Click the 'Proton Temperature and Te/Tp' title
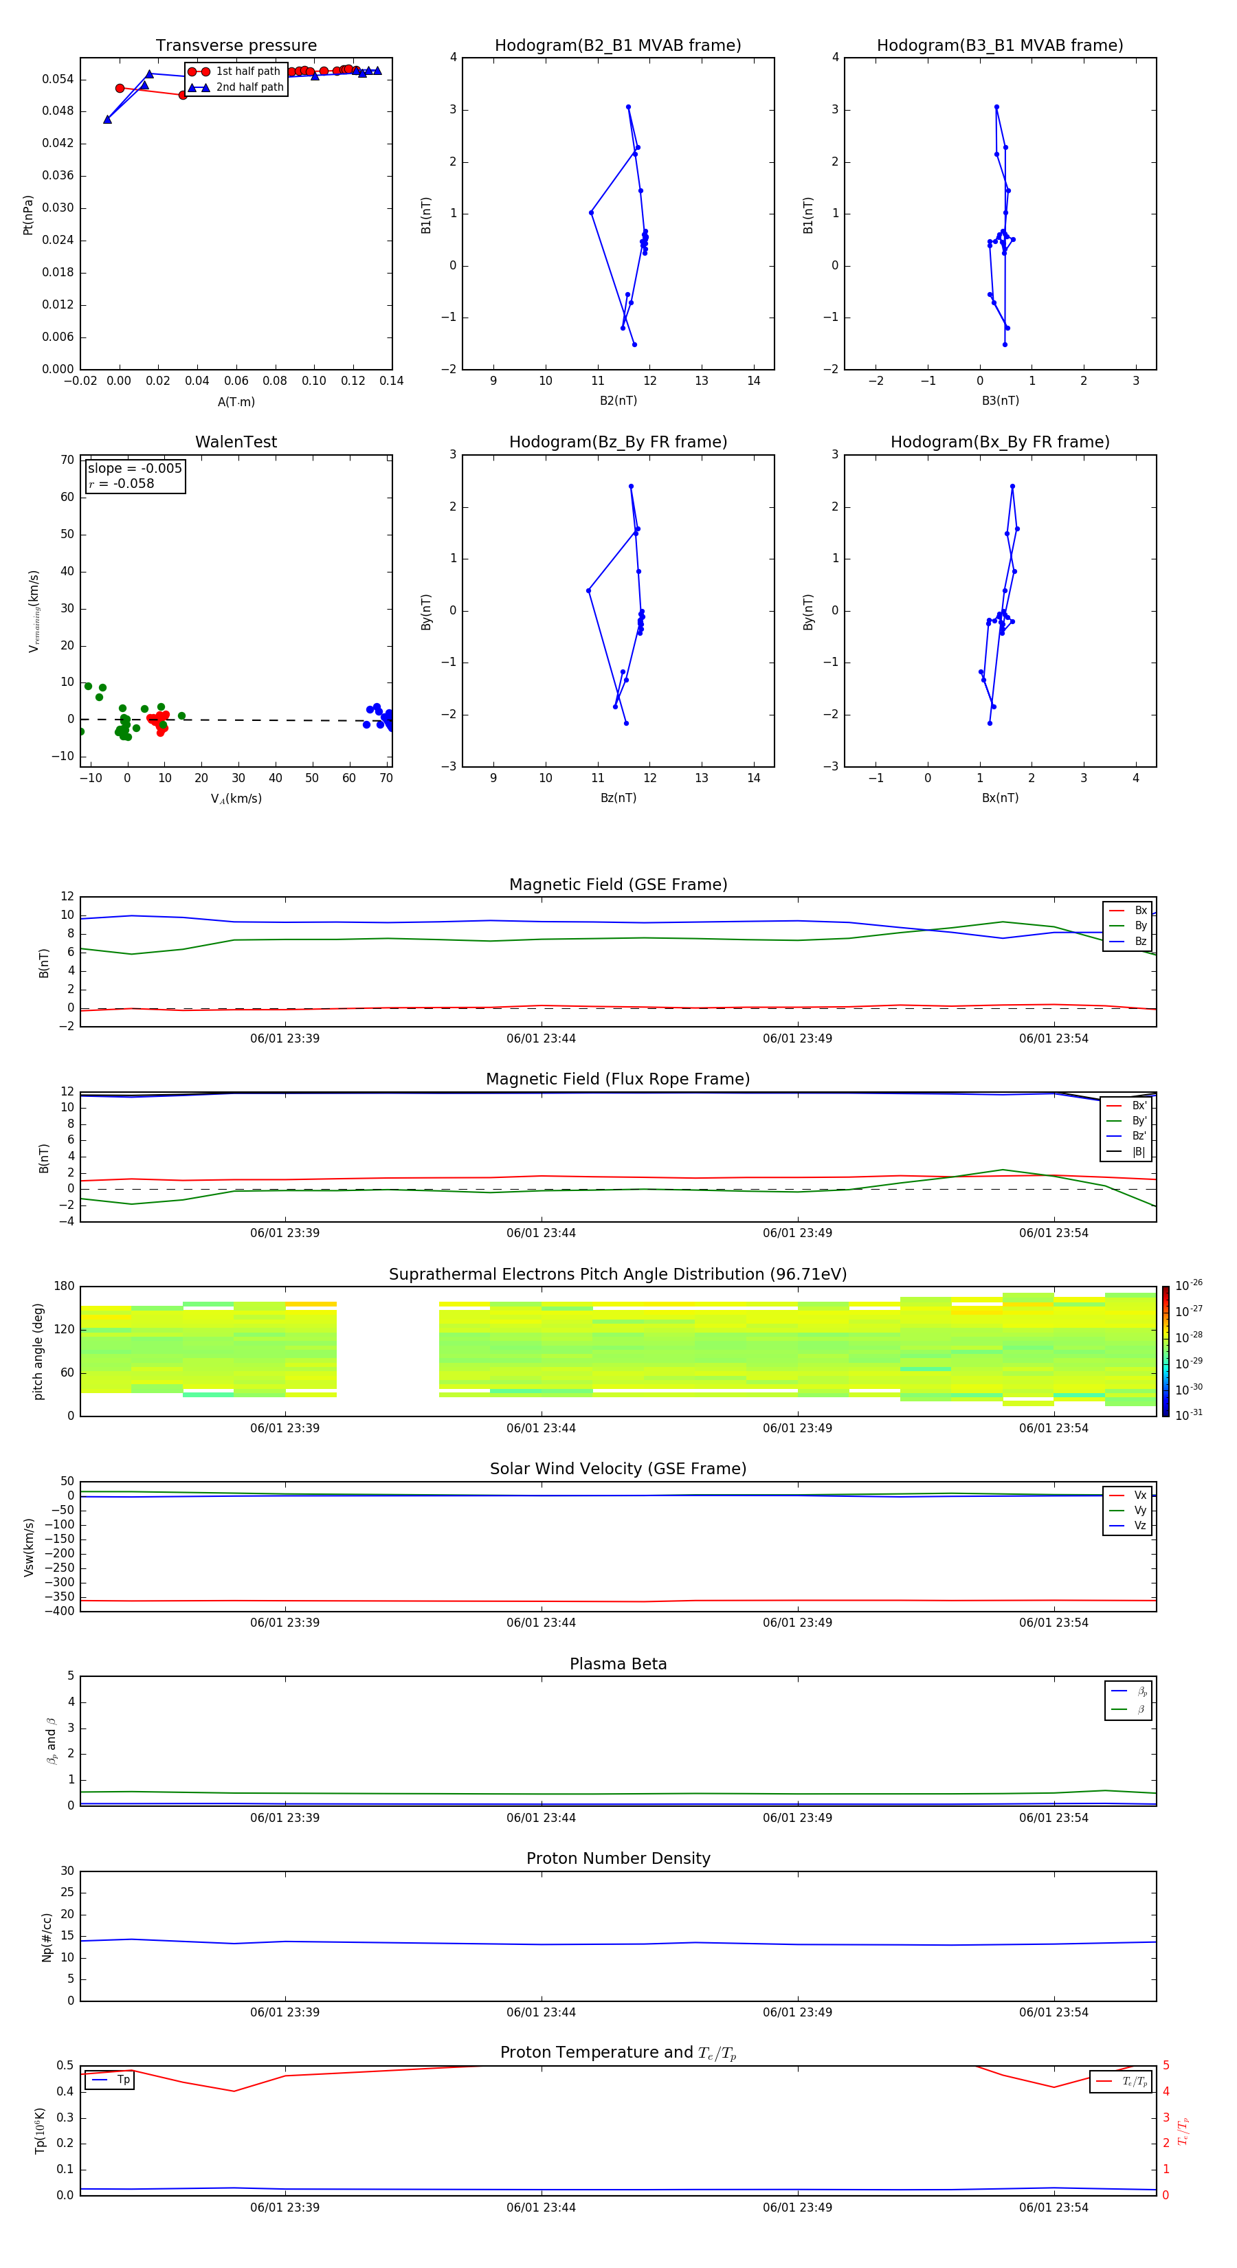The width and height of the screenshot is (1237, 2268). pos(618,2053)
